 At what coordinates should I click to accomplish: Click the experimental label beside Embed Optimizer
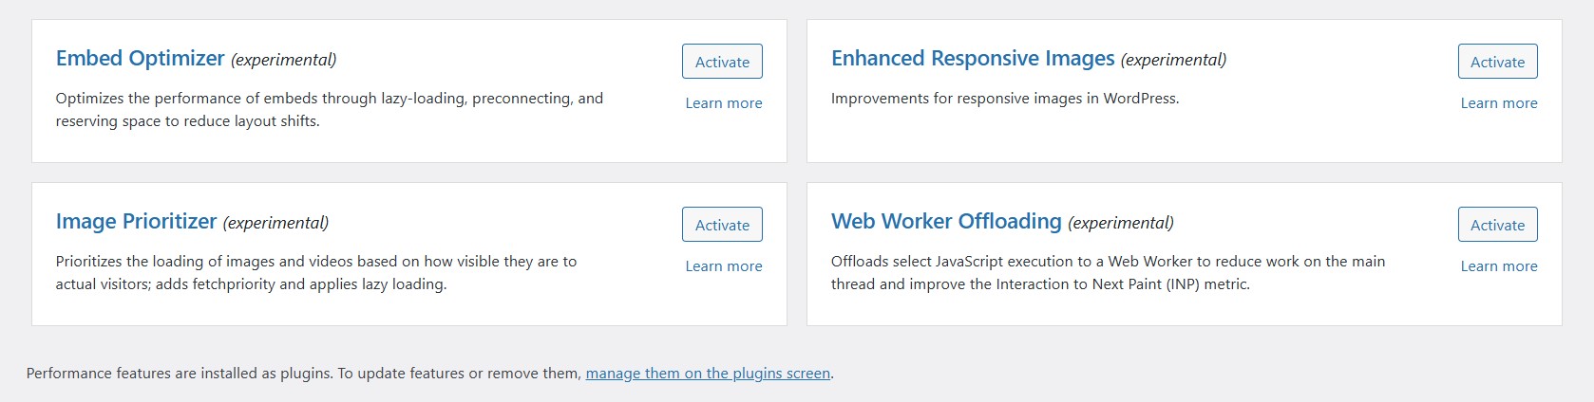(x=284, y=60)
